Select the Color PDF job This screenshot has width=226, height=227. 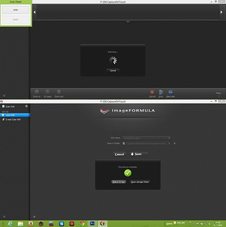[15, 115]
